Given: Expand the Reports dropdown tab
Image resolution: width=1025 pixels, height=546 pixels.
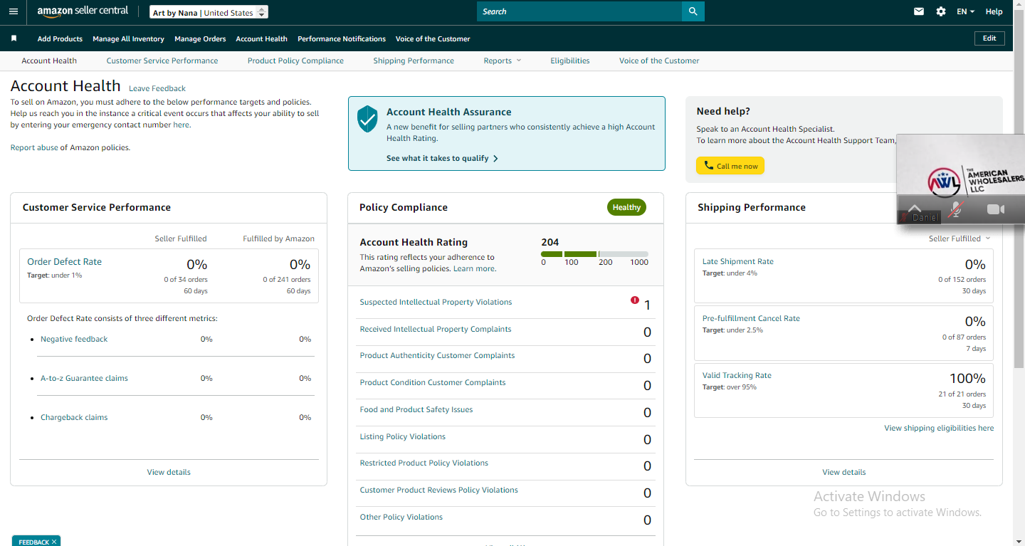Looking at the screenshot, I should [503, 61].
